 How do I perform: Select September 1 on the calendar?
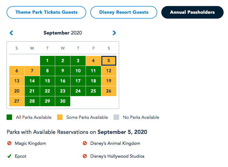click(47, 61)
